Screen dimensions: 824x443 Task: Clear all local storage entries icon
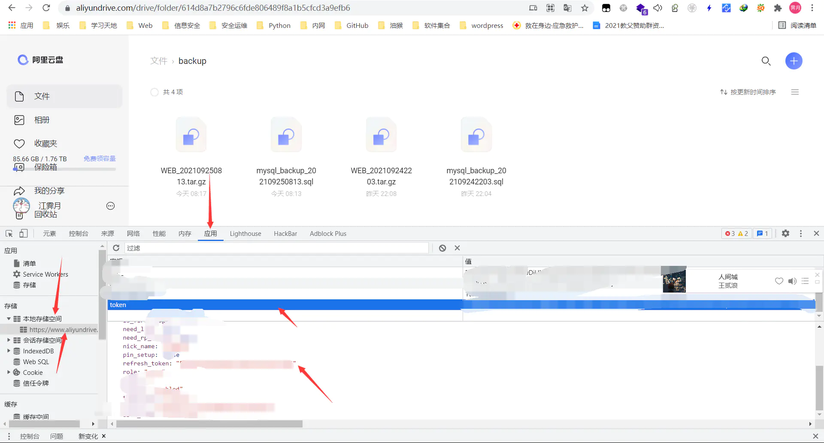coord(442,248)
